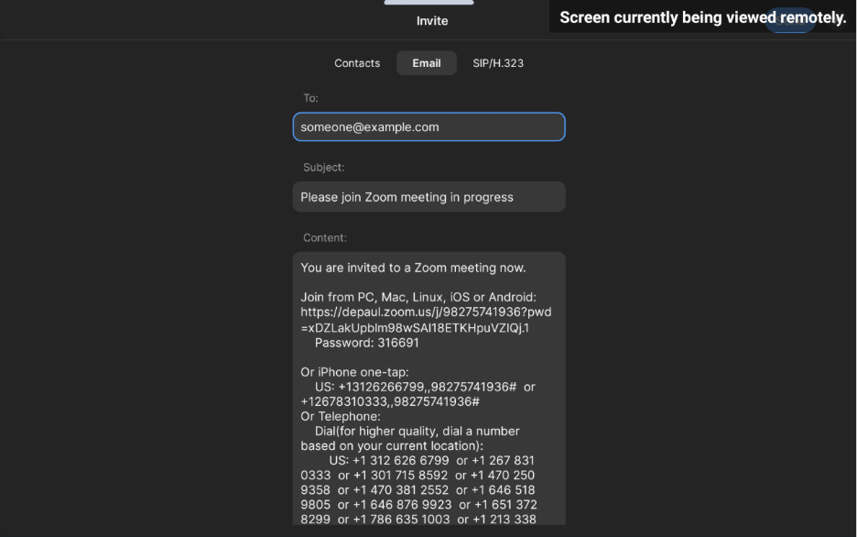Click the 'Content:' label
Viewport: 857px width, 537px height.
pos(325,238)
